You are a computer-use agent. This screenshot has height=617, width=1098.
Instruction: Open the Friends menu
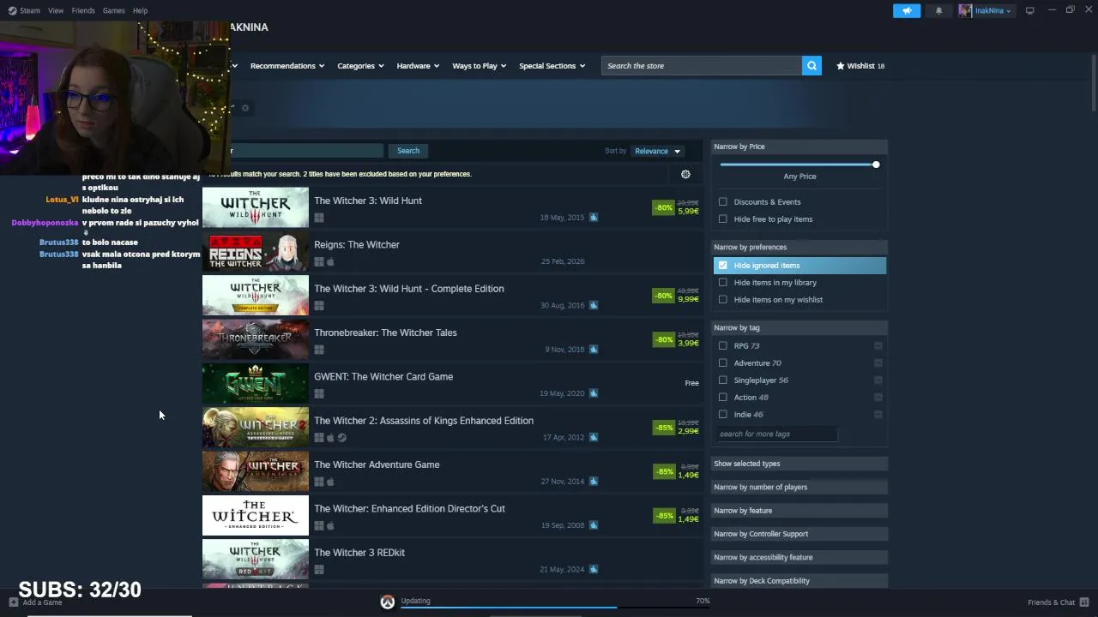click(x=83, y=10)
